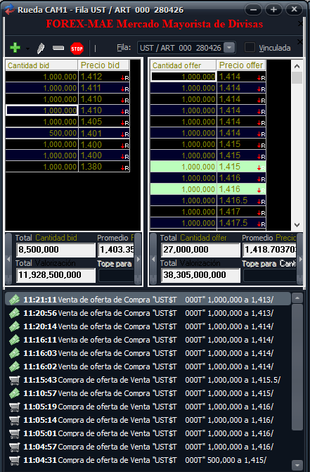Select the 11:04:31 Compra log entry for 500,000

tap(148, 460)
